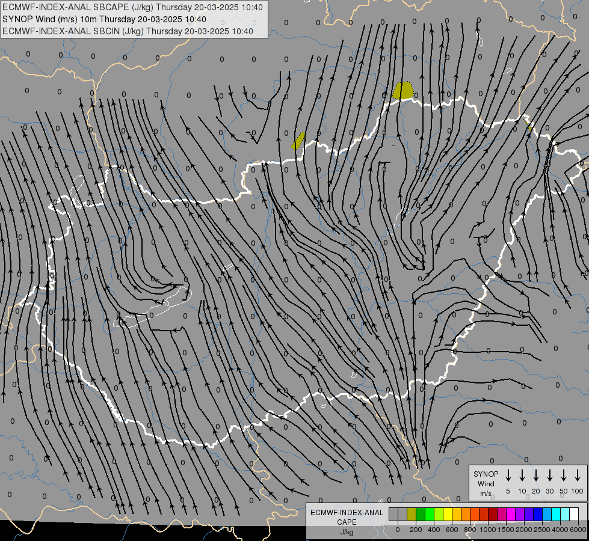Click the 1000 tick label on CAPE scale
Image resolution: width=589 pixels, height=541 pixels.
tap(488, 530)
